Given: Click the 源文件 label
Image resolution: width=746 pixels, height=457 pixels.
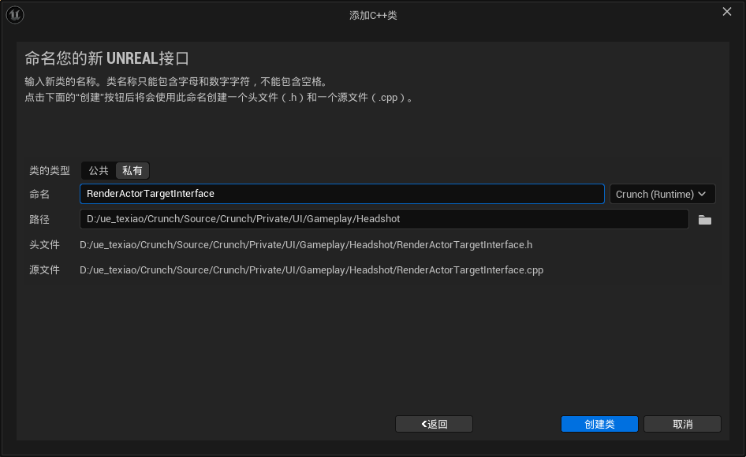Looking at the screenshot, I should coord(44,270).
